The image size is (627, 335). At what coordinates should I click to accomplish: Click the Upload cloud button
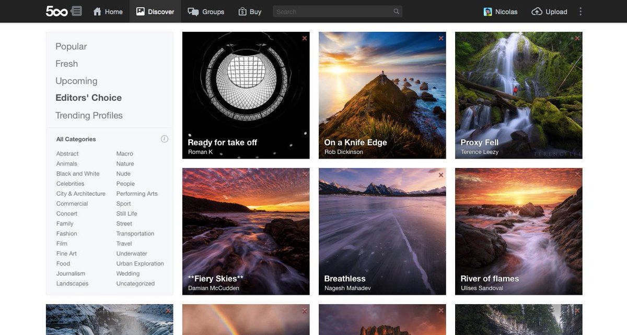[549, 11]
